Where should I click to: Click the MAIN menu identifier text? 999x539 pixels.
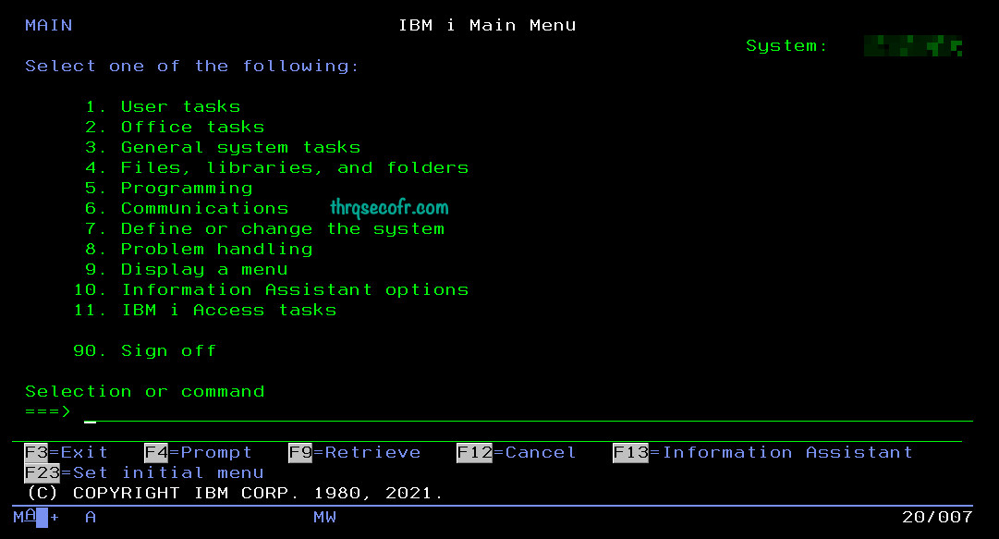tap(48, 25)
